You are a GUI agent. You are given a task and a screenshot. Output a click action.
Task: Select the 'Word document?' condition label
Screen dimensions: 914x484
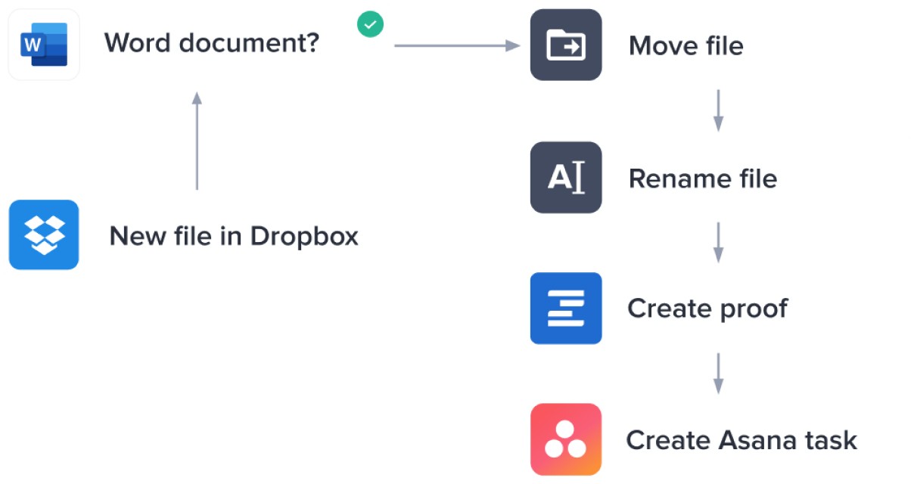pyautogui.click(x=212, y=43)
